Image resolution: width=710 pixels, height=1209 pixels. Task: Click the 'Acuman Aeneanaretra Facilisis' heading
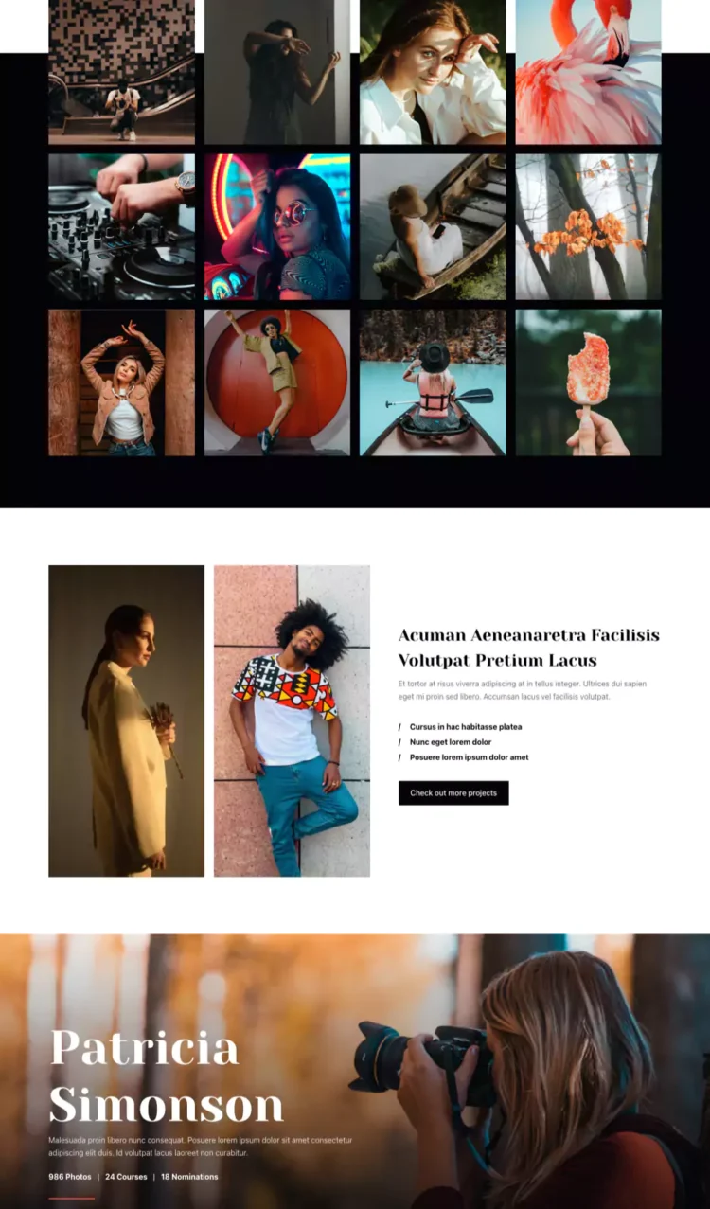point(529,635)
